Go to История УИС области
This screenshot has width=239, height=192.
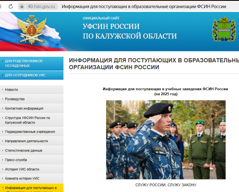pos(32,169)
